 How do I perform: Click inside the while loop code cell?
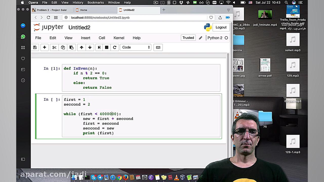point(141,116)
